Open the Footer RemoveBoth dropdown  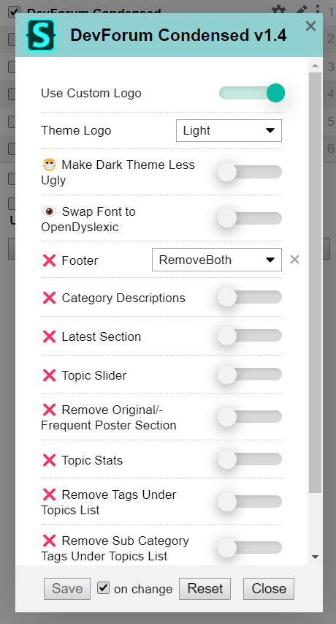(217, 260)
